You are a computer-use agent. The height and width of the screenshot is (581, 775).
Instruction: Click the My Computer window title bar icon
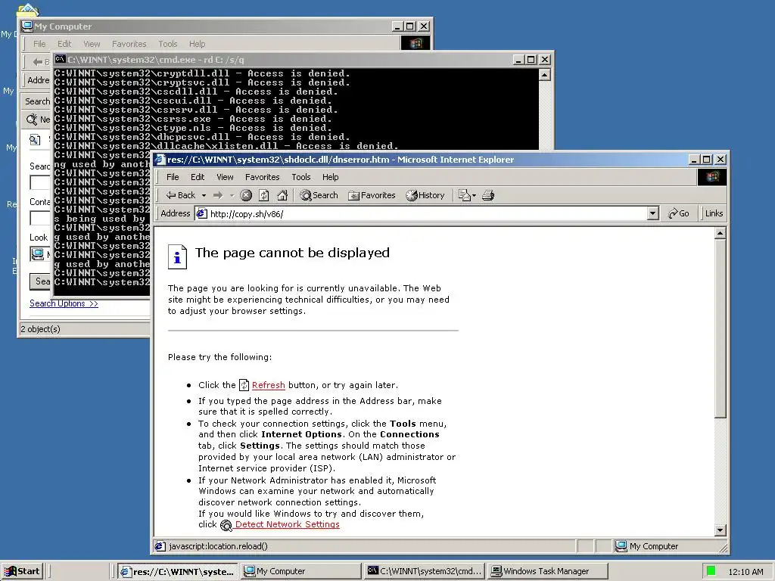28,26
